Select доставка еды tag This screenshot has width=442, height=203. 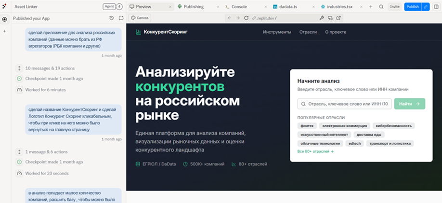tap(369, 135)
